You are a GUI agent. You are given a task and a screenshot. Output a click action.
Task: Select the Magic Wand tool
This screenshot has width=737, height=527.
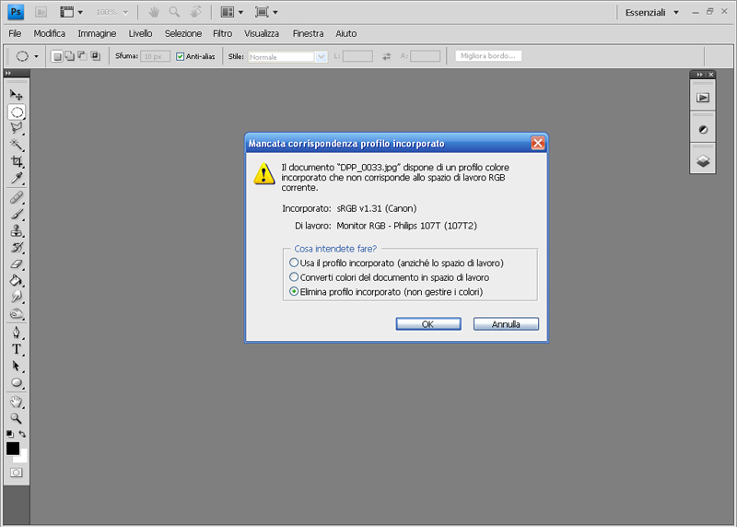[x=17, y=145]
